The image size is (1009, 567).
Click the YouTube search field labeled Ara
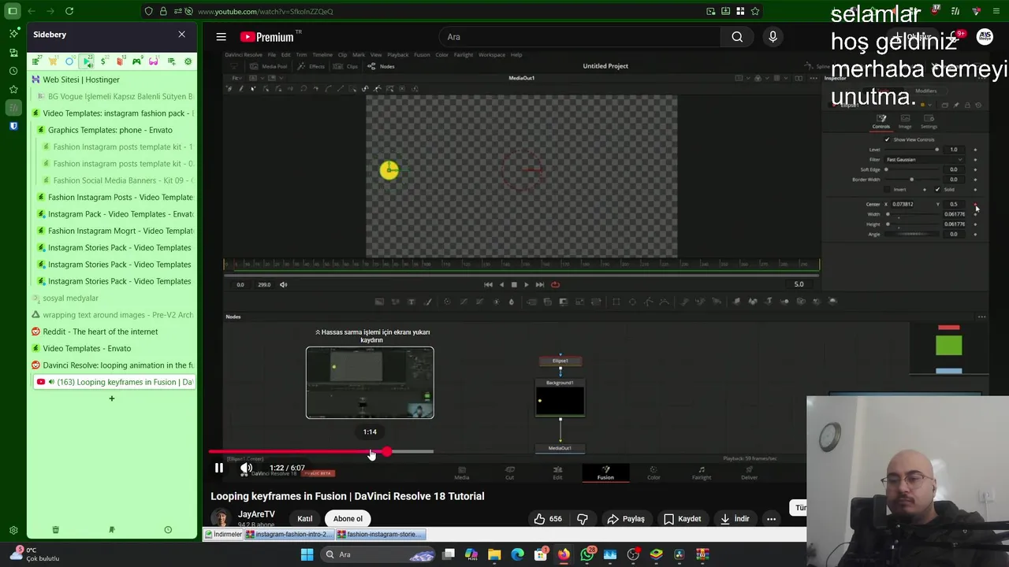point(579,37)
